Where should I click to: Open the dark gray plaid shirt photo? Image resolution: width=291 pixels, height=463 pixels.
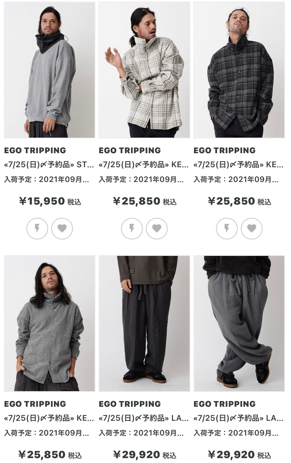click(x=239, y=70)
